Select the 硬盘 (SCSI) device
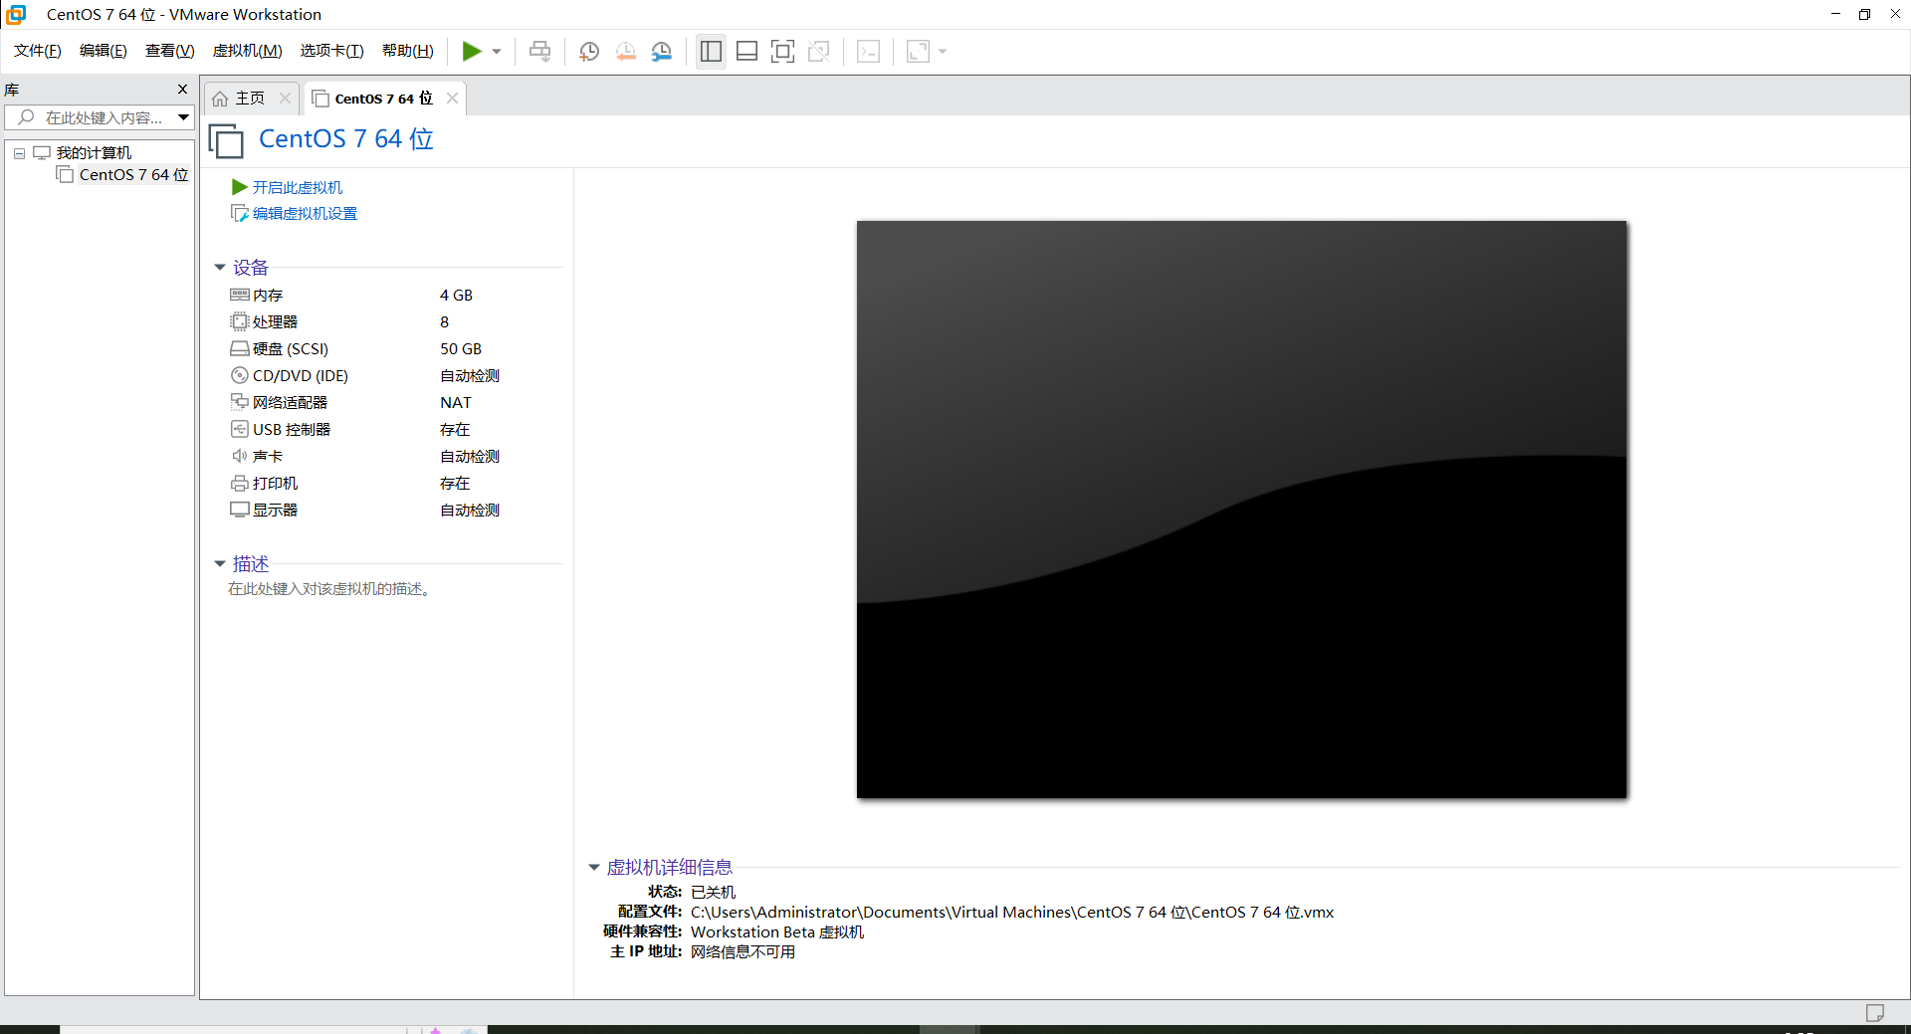The height and width of the screenshot is (1034, 1911). 290,349
